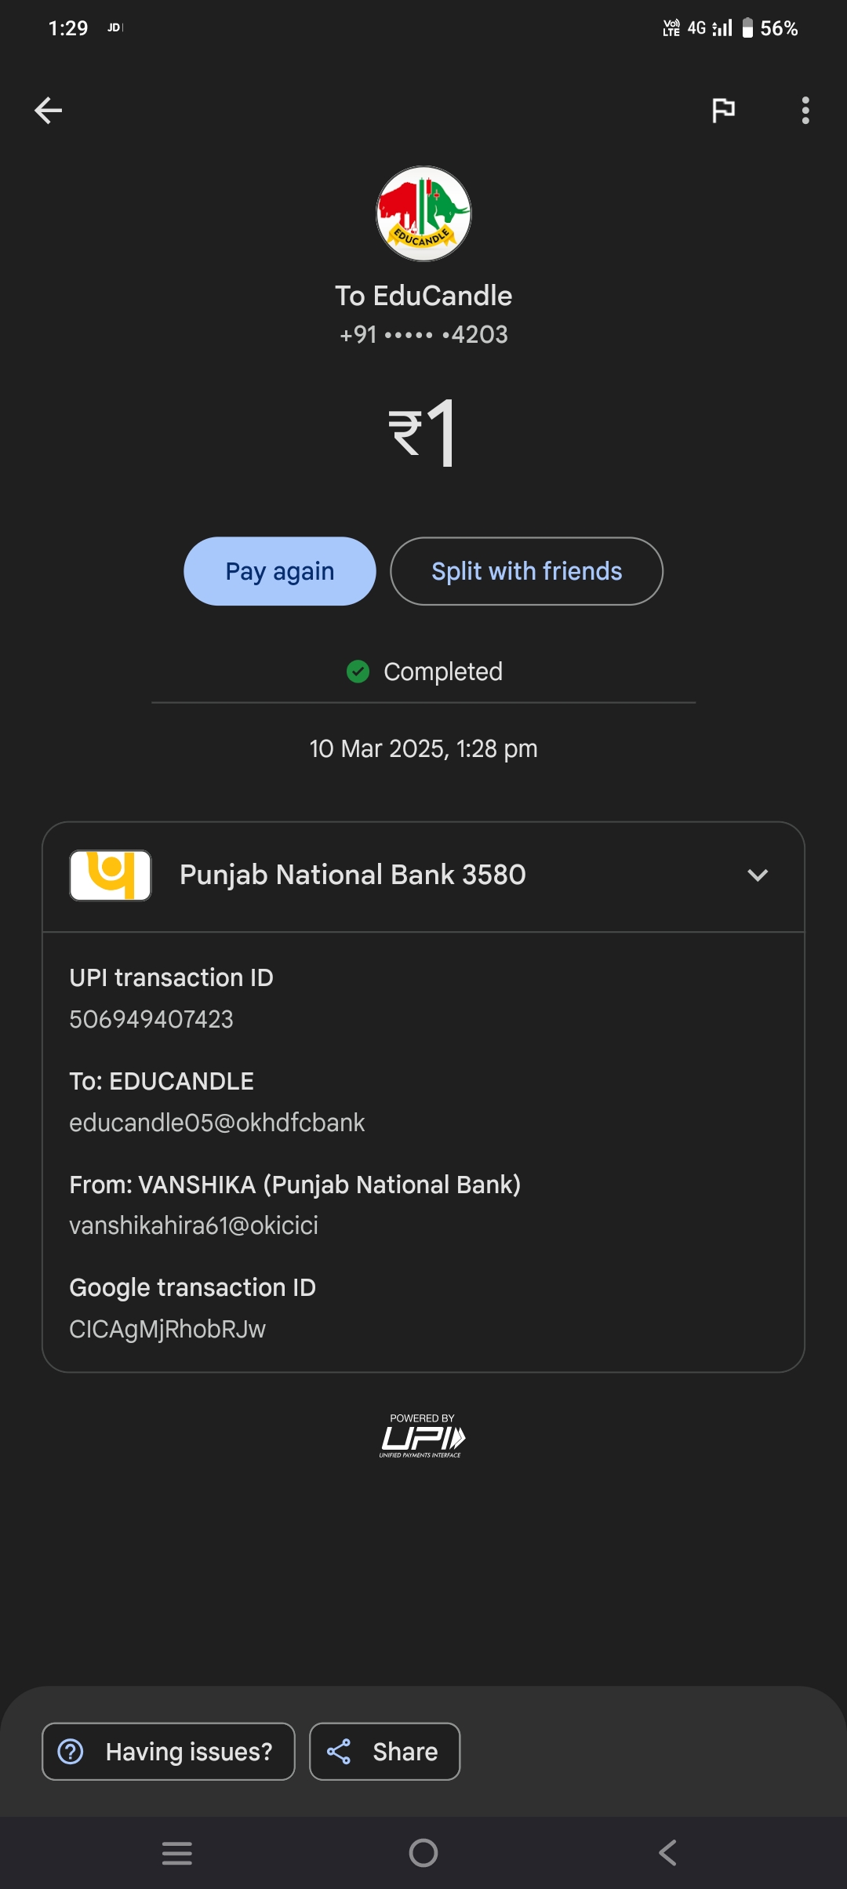Tap the flag report icon
This screenshot has width=847, height=1889.
tap(723, 111)
